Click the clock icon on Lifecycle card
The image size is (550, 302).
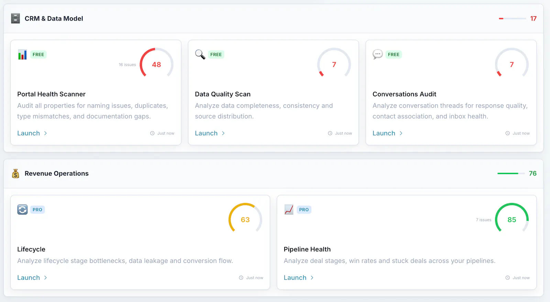(x=241, y=278)
